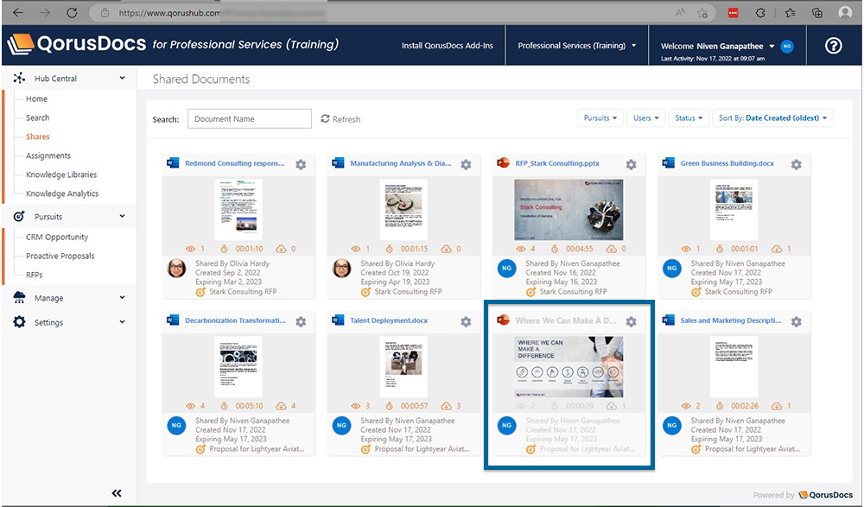Click the NG user avatar in header

(787, 47)
